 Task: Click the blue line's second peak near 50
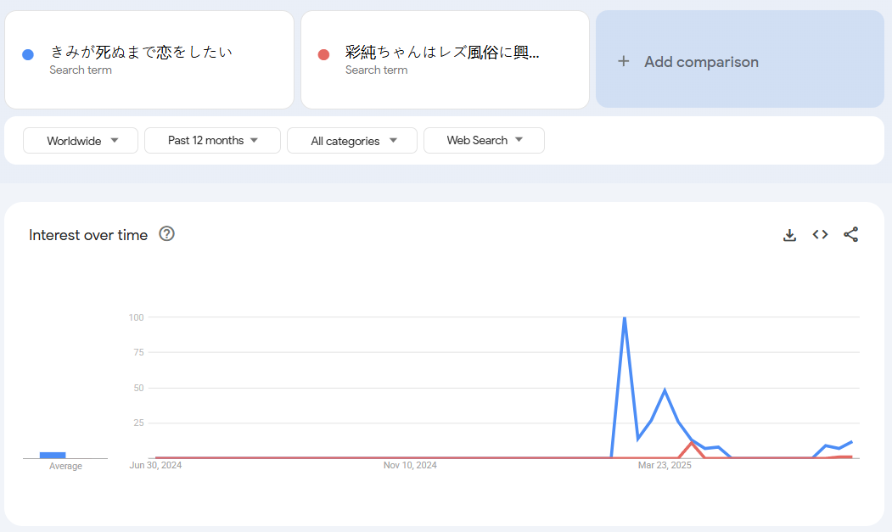665,390
